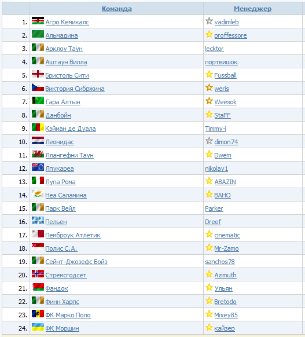Click the Czech flag beside Виктория Сибржина
Screen dimensions: 305x337
click(38, 87)
